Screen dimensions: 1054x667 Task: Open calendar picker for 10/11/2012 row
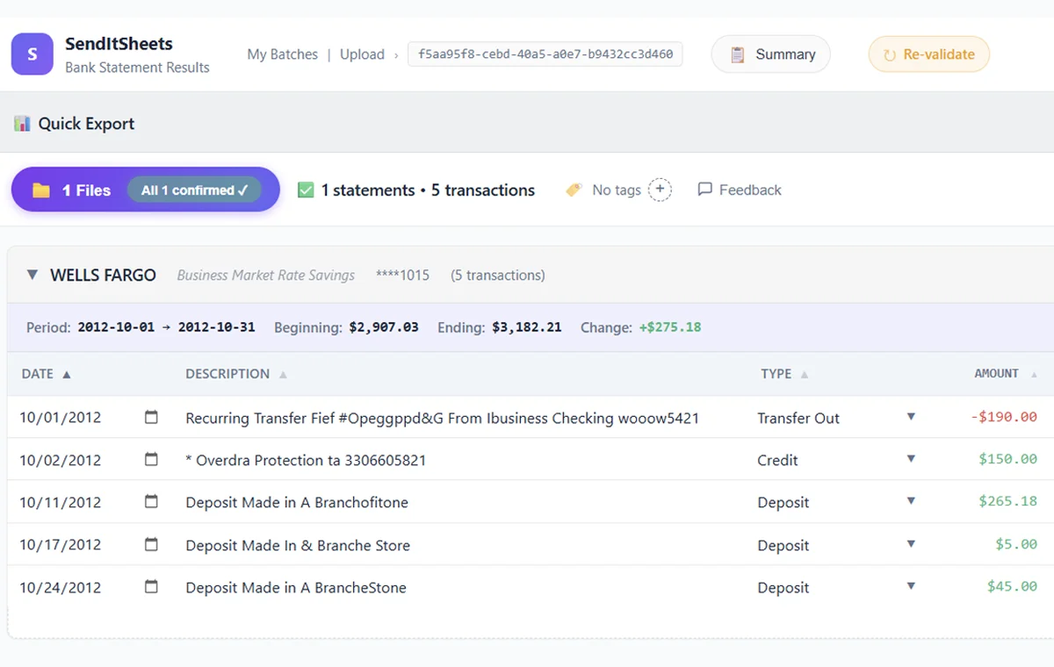151,501
